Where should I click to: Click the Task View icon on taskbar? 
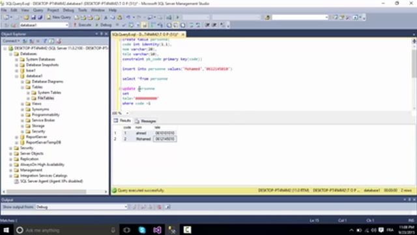tap(126, 230)
